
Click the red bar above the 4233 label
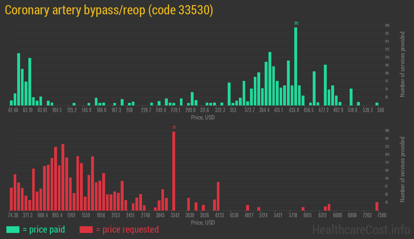[x=218, y=196]
